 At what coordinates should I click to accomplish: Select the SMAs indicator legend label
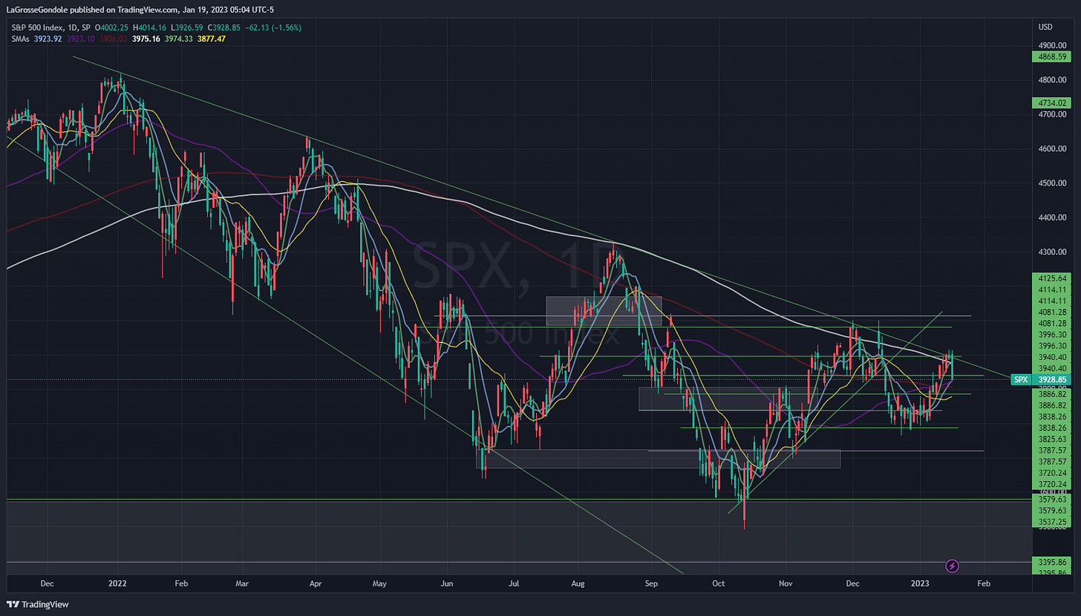[19, 38]
